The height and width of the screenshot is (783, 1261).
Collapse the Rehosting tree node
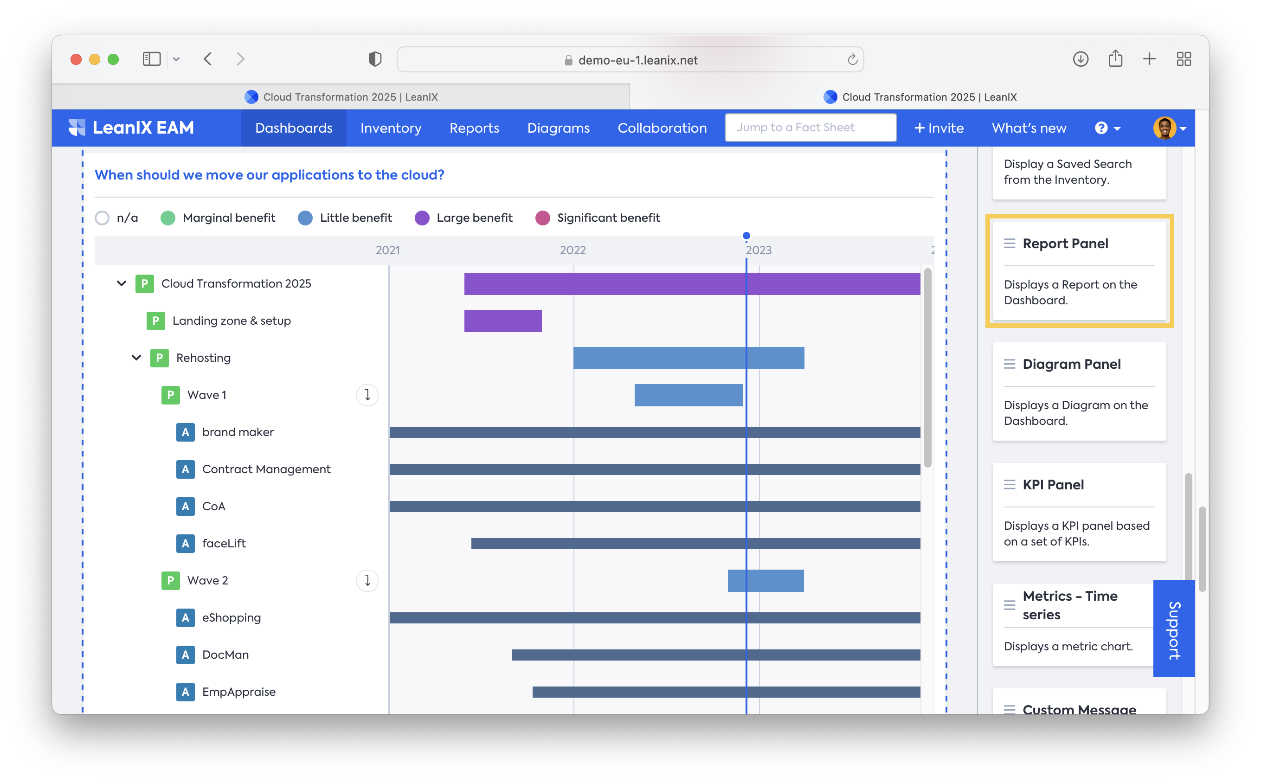pos(136,358)
